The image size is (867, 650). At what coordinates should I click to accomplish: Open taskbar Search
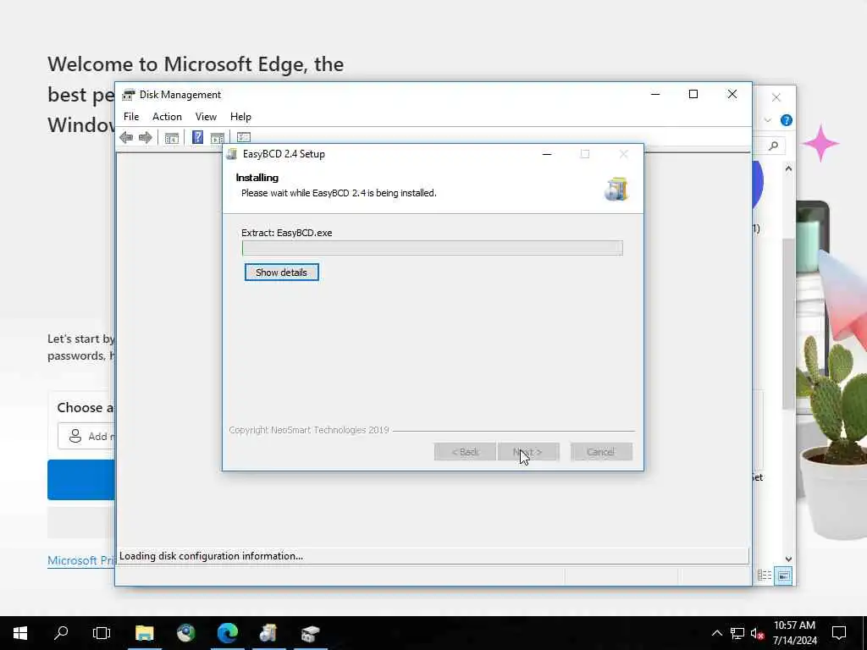point(61,633)
